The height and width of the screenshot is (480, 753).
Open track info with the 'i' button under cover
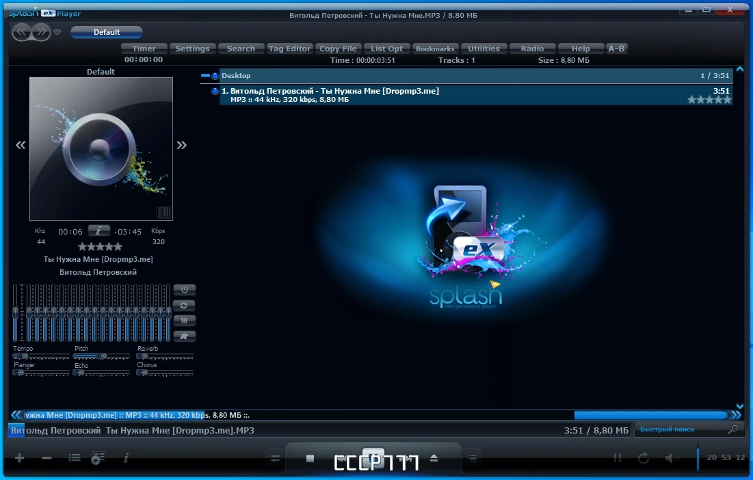pyautogui.click(x=99, y=231)
